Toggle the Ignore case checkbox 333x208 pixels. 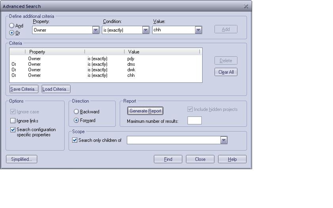(x=13, y=112)
